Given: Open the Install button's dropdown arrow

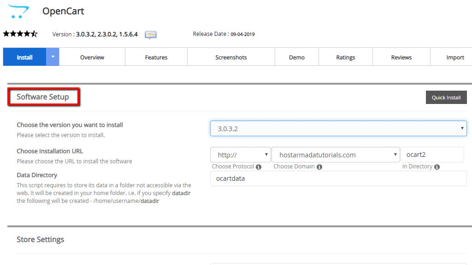Looking at the screenshot, I should click(x=53, y=56).
